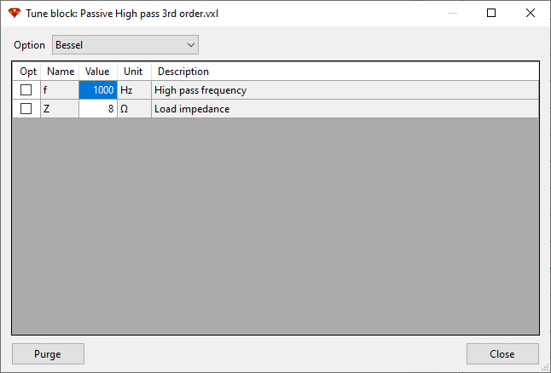Image resolution: width=551 pixels, height=373 pixels.
Task: Select the 'High pass frequency' description cell
Action: pos(345,90)
